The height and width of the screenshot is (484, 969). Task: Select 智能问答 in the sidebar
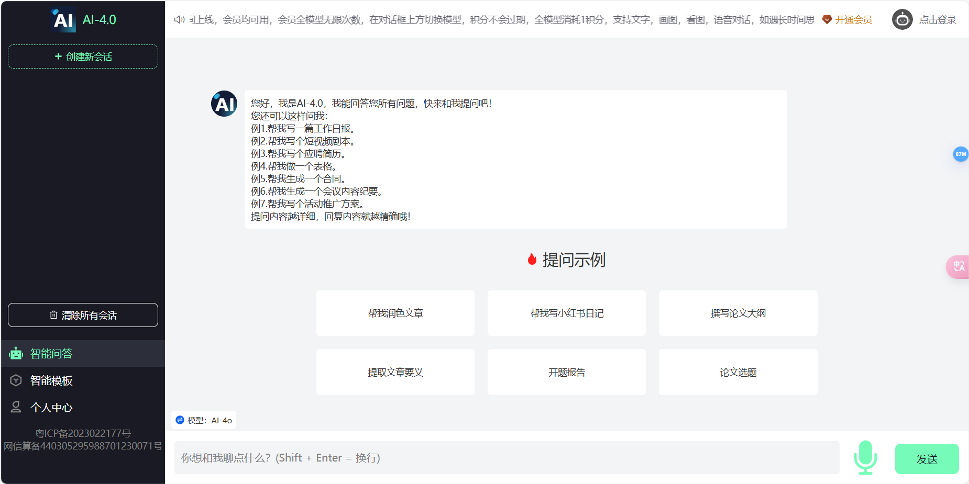click(50, 353)
